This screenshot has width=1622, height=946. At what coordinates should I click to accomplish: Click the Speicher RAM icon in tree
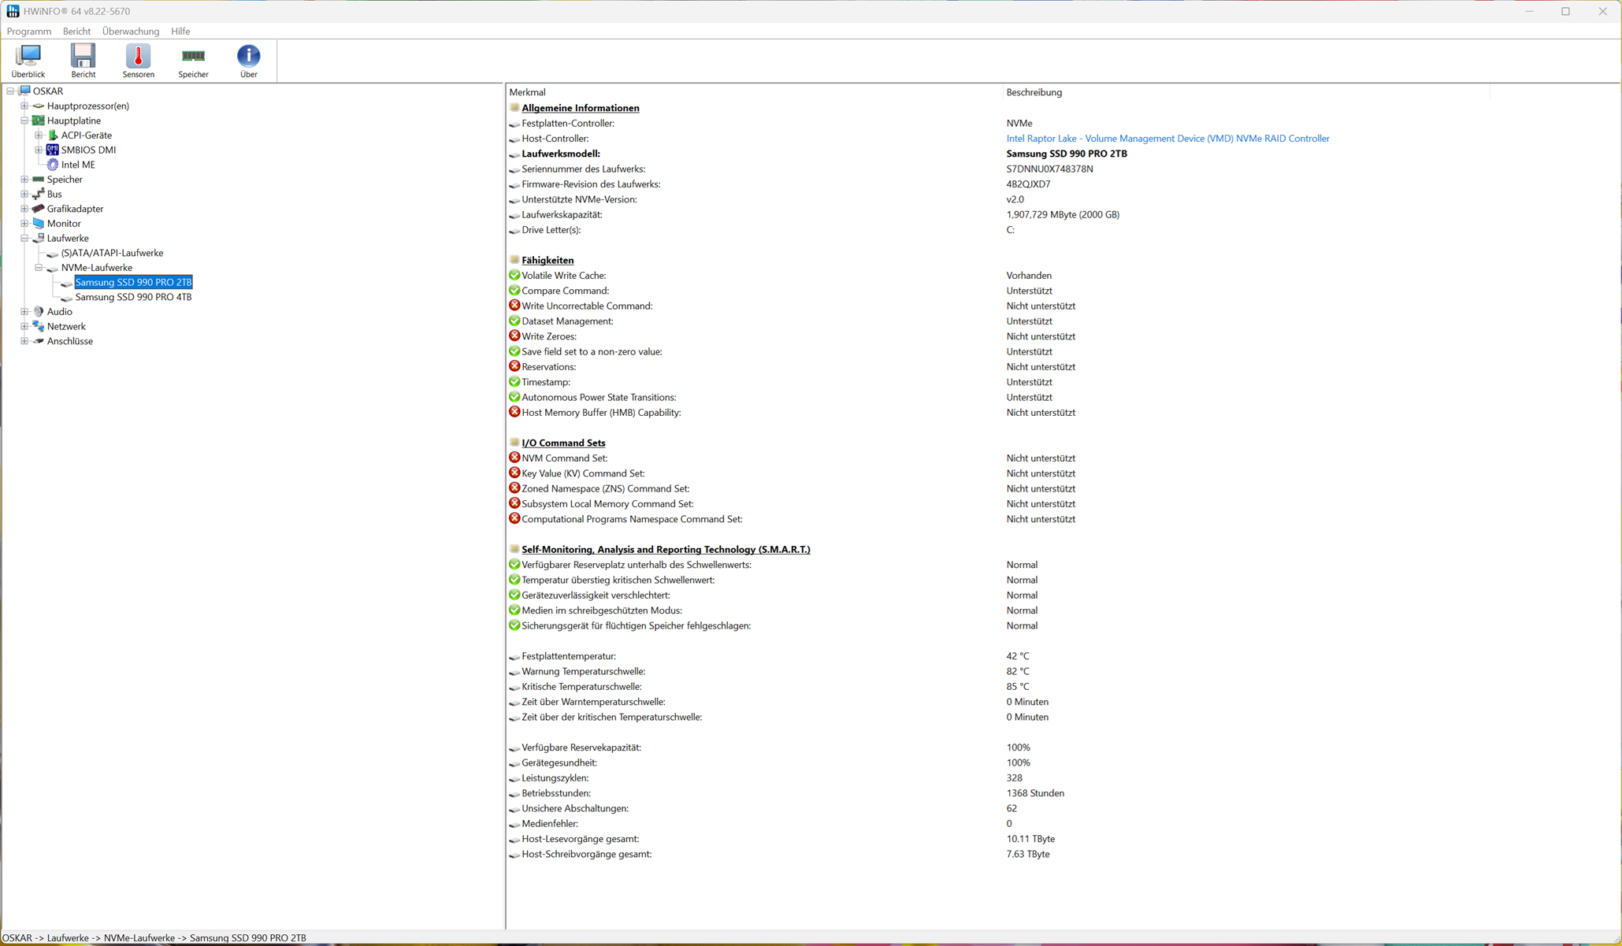39,179
